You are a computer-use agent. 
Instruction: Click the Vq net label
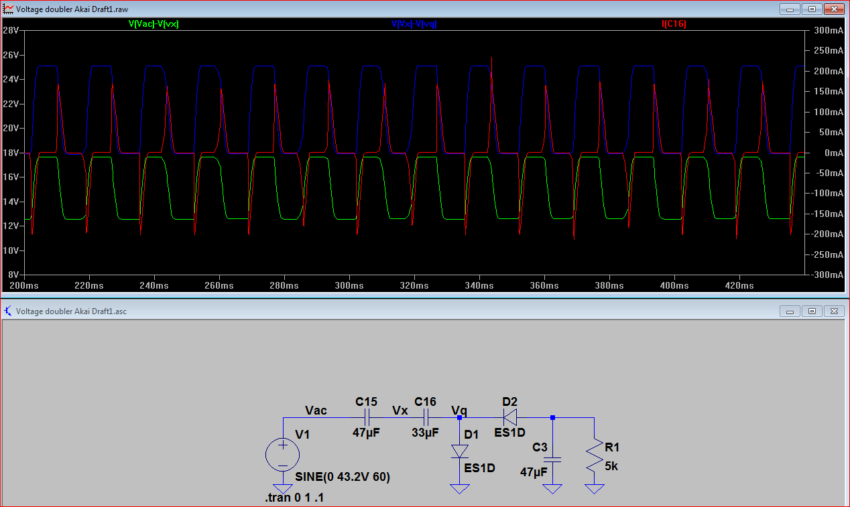(459, 410)
